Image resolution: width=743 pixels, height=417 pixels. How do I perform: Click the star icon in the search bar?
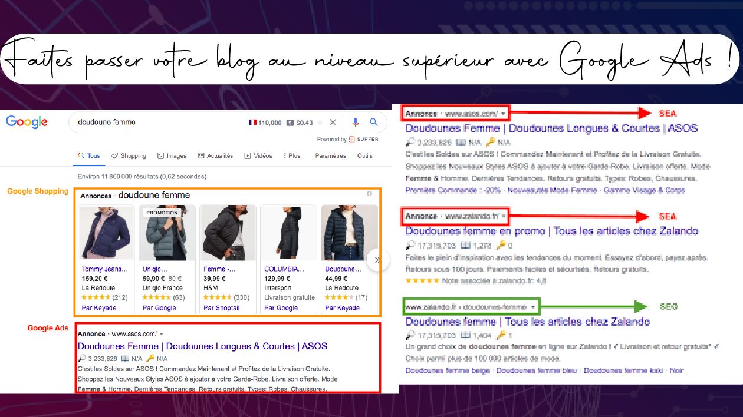[x=320, y=123]
